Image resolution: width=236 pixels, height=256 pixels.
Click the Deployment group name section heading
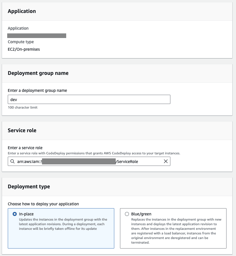click(x=38, y=73)
